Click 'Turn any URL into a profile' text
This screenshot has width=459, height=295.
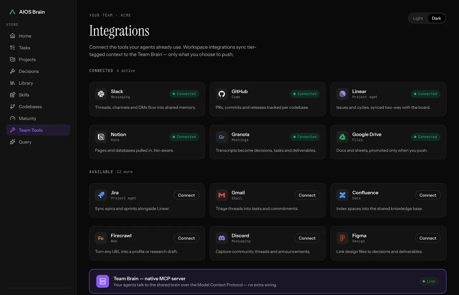click(136, 252)
